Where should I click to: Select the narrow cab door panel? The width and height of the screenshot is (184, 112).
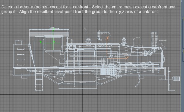point(39,43)
